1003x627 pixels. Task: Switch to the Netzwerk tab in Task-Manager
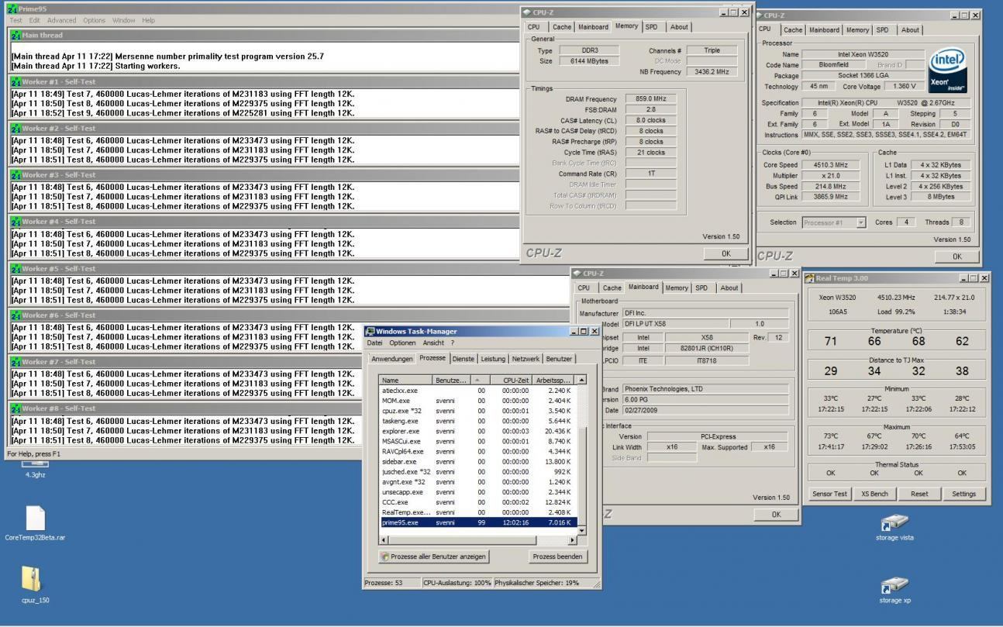pos(526,359)
